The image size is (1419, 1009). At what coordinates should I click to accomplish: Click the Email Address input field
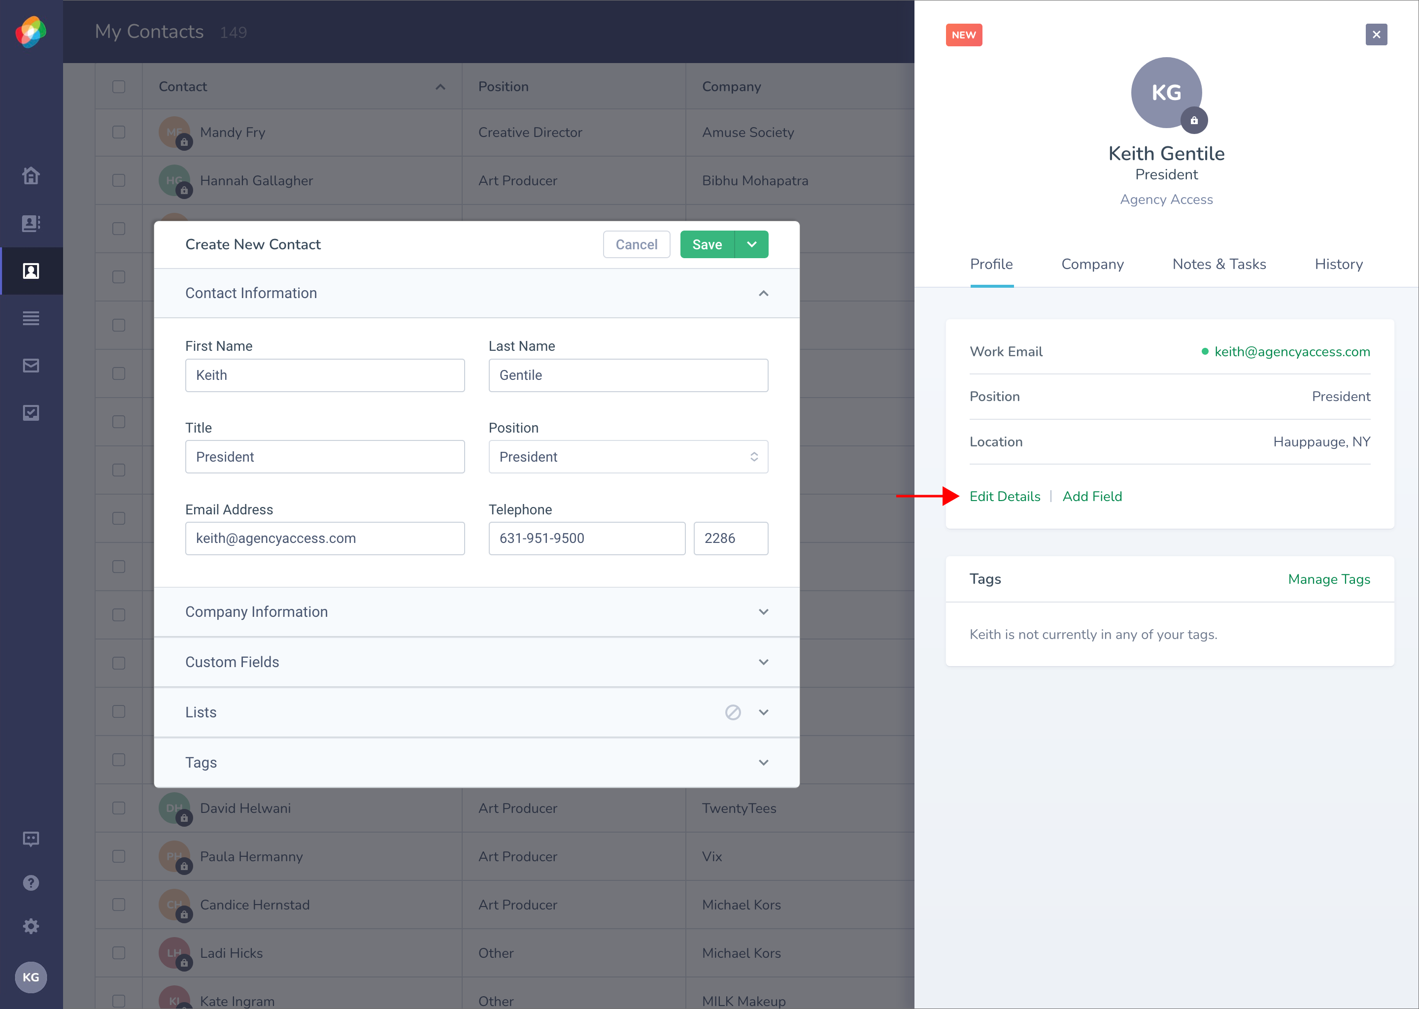[x=325, y=538]
